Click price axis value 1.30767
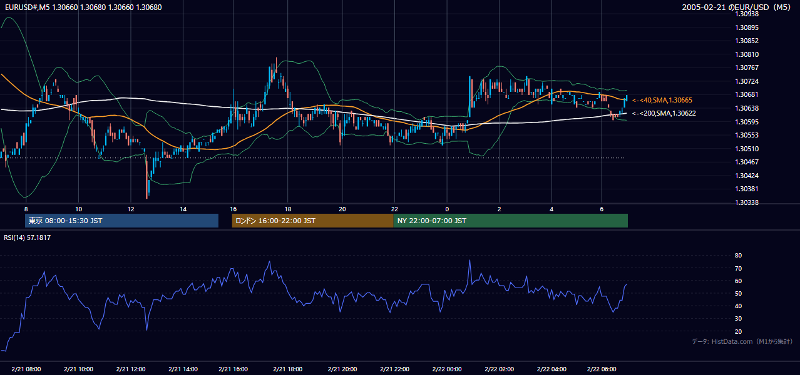Viewport: 800px width, 375px height. 747,67
